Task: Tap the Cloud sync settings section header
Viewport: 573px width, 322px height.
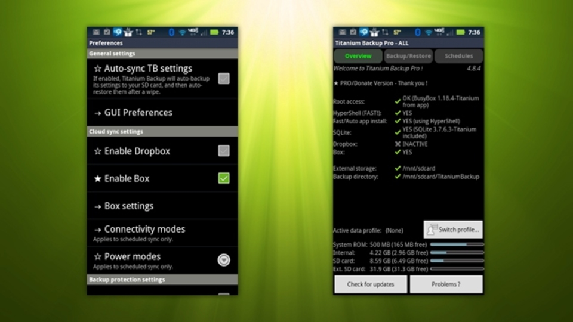Action: (162, 131)
